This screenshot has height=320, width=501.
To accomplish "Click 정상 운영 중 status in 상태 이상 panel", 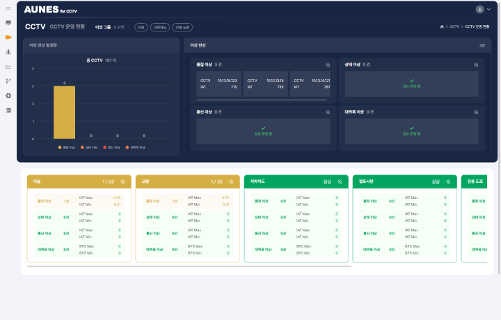I will point(411,84).
